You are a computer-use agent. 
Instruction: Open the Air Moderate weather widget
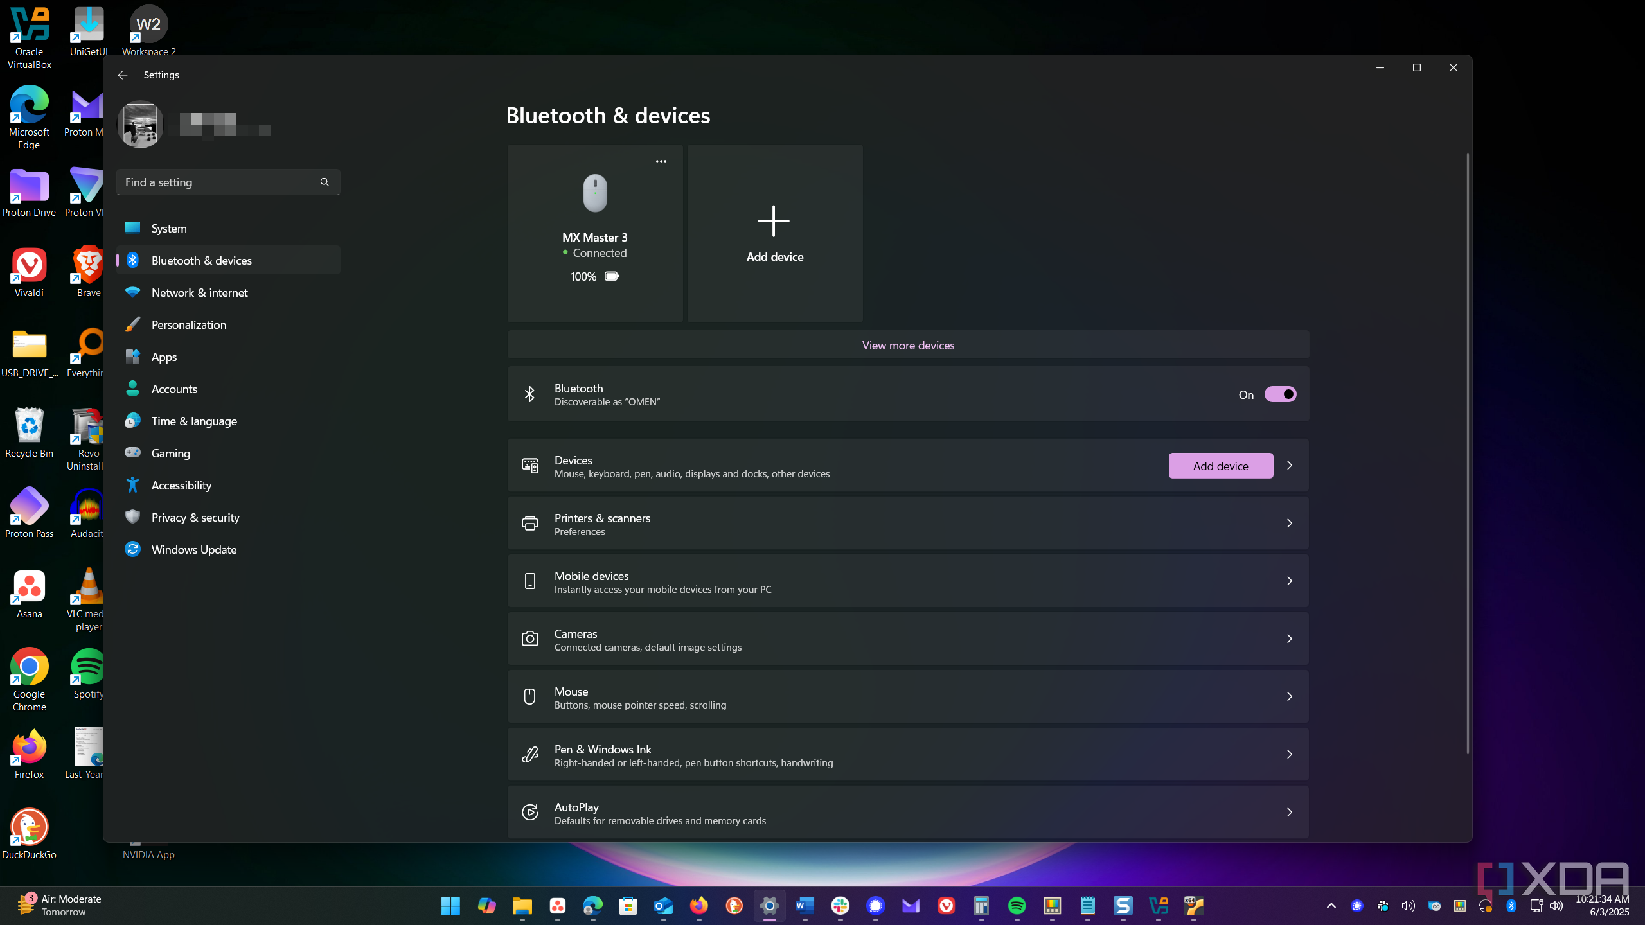[x=59, y=905]
